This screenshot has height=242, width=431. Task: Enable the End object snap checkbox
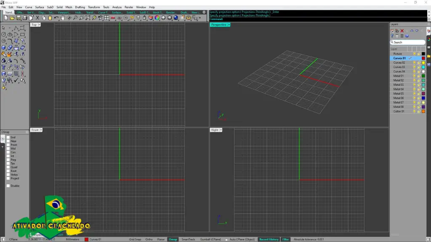point(8,137)
